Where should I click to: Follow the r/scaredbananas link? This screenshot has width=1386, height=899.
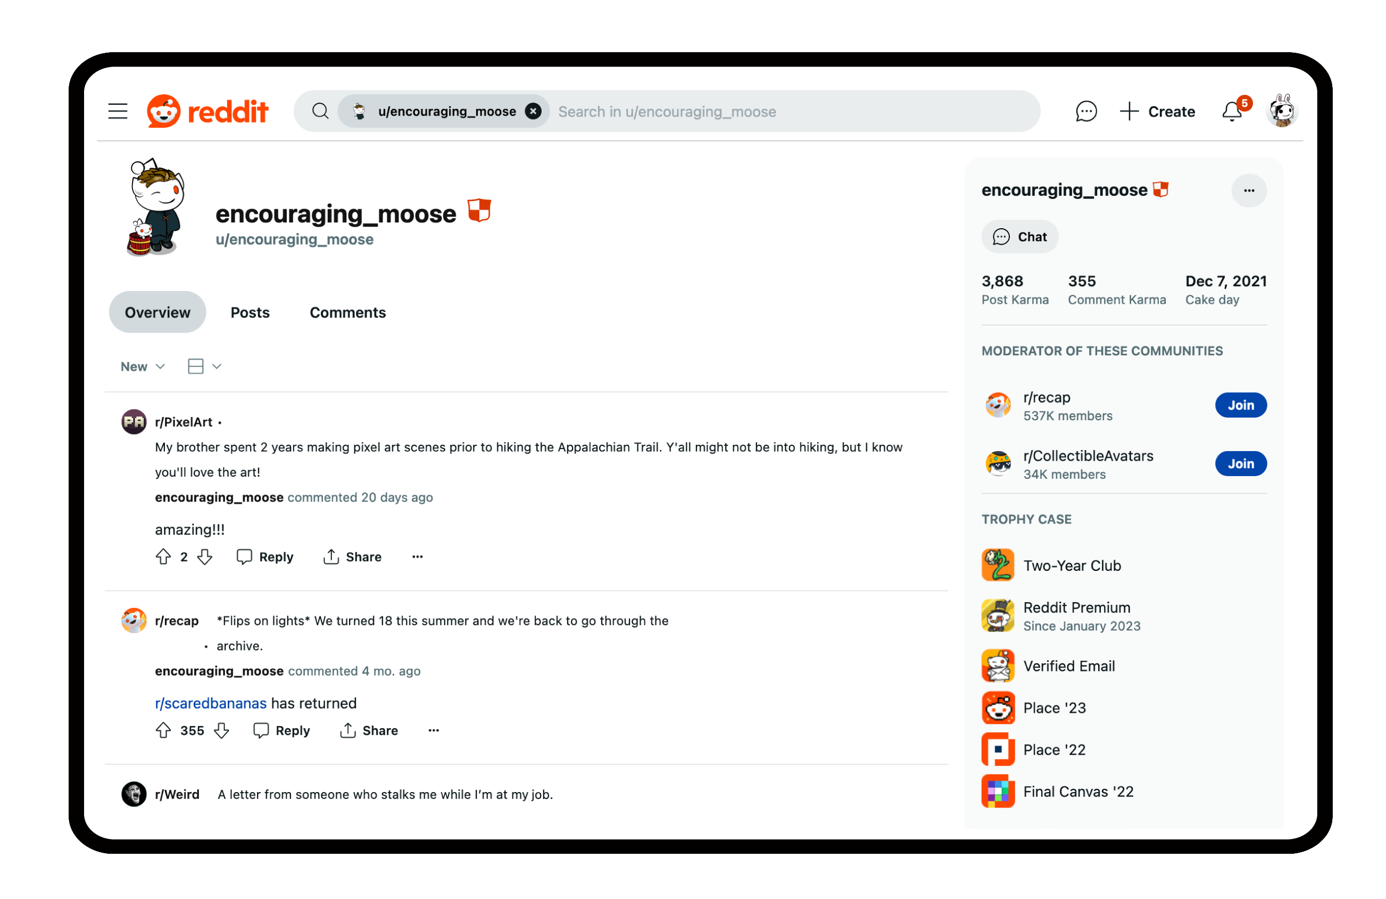(211, 703)
